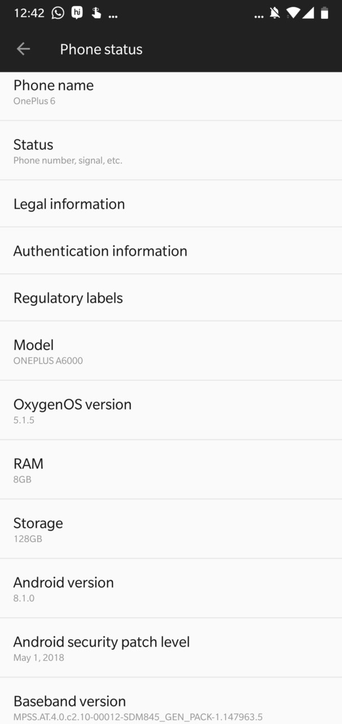This screenshot has width=342, height=724.
Task: Open Legal information
Action: pyautogui.click(x=170, y=204)
